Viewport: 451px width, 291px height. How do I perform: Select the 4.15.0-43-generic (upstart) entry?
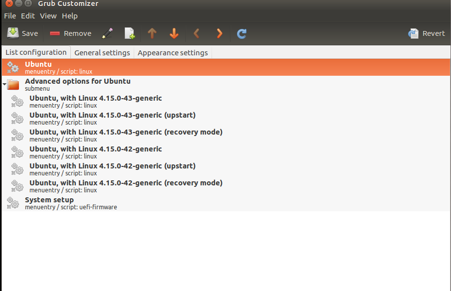(x=226, y=119)
